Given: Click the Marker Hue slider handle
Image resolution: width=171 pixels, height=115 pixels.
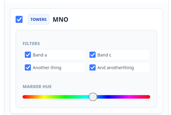Looking at the screenshot, I should click(x=93, y=97).
